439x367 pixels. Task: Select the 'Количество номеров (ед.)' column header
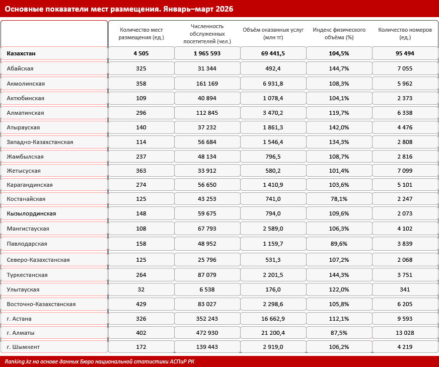[405, 34]
